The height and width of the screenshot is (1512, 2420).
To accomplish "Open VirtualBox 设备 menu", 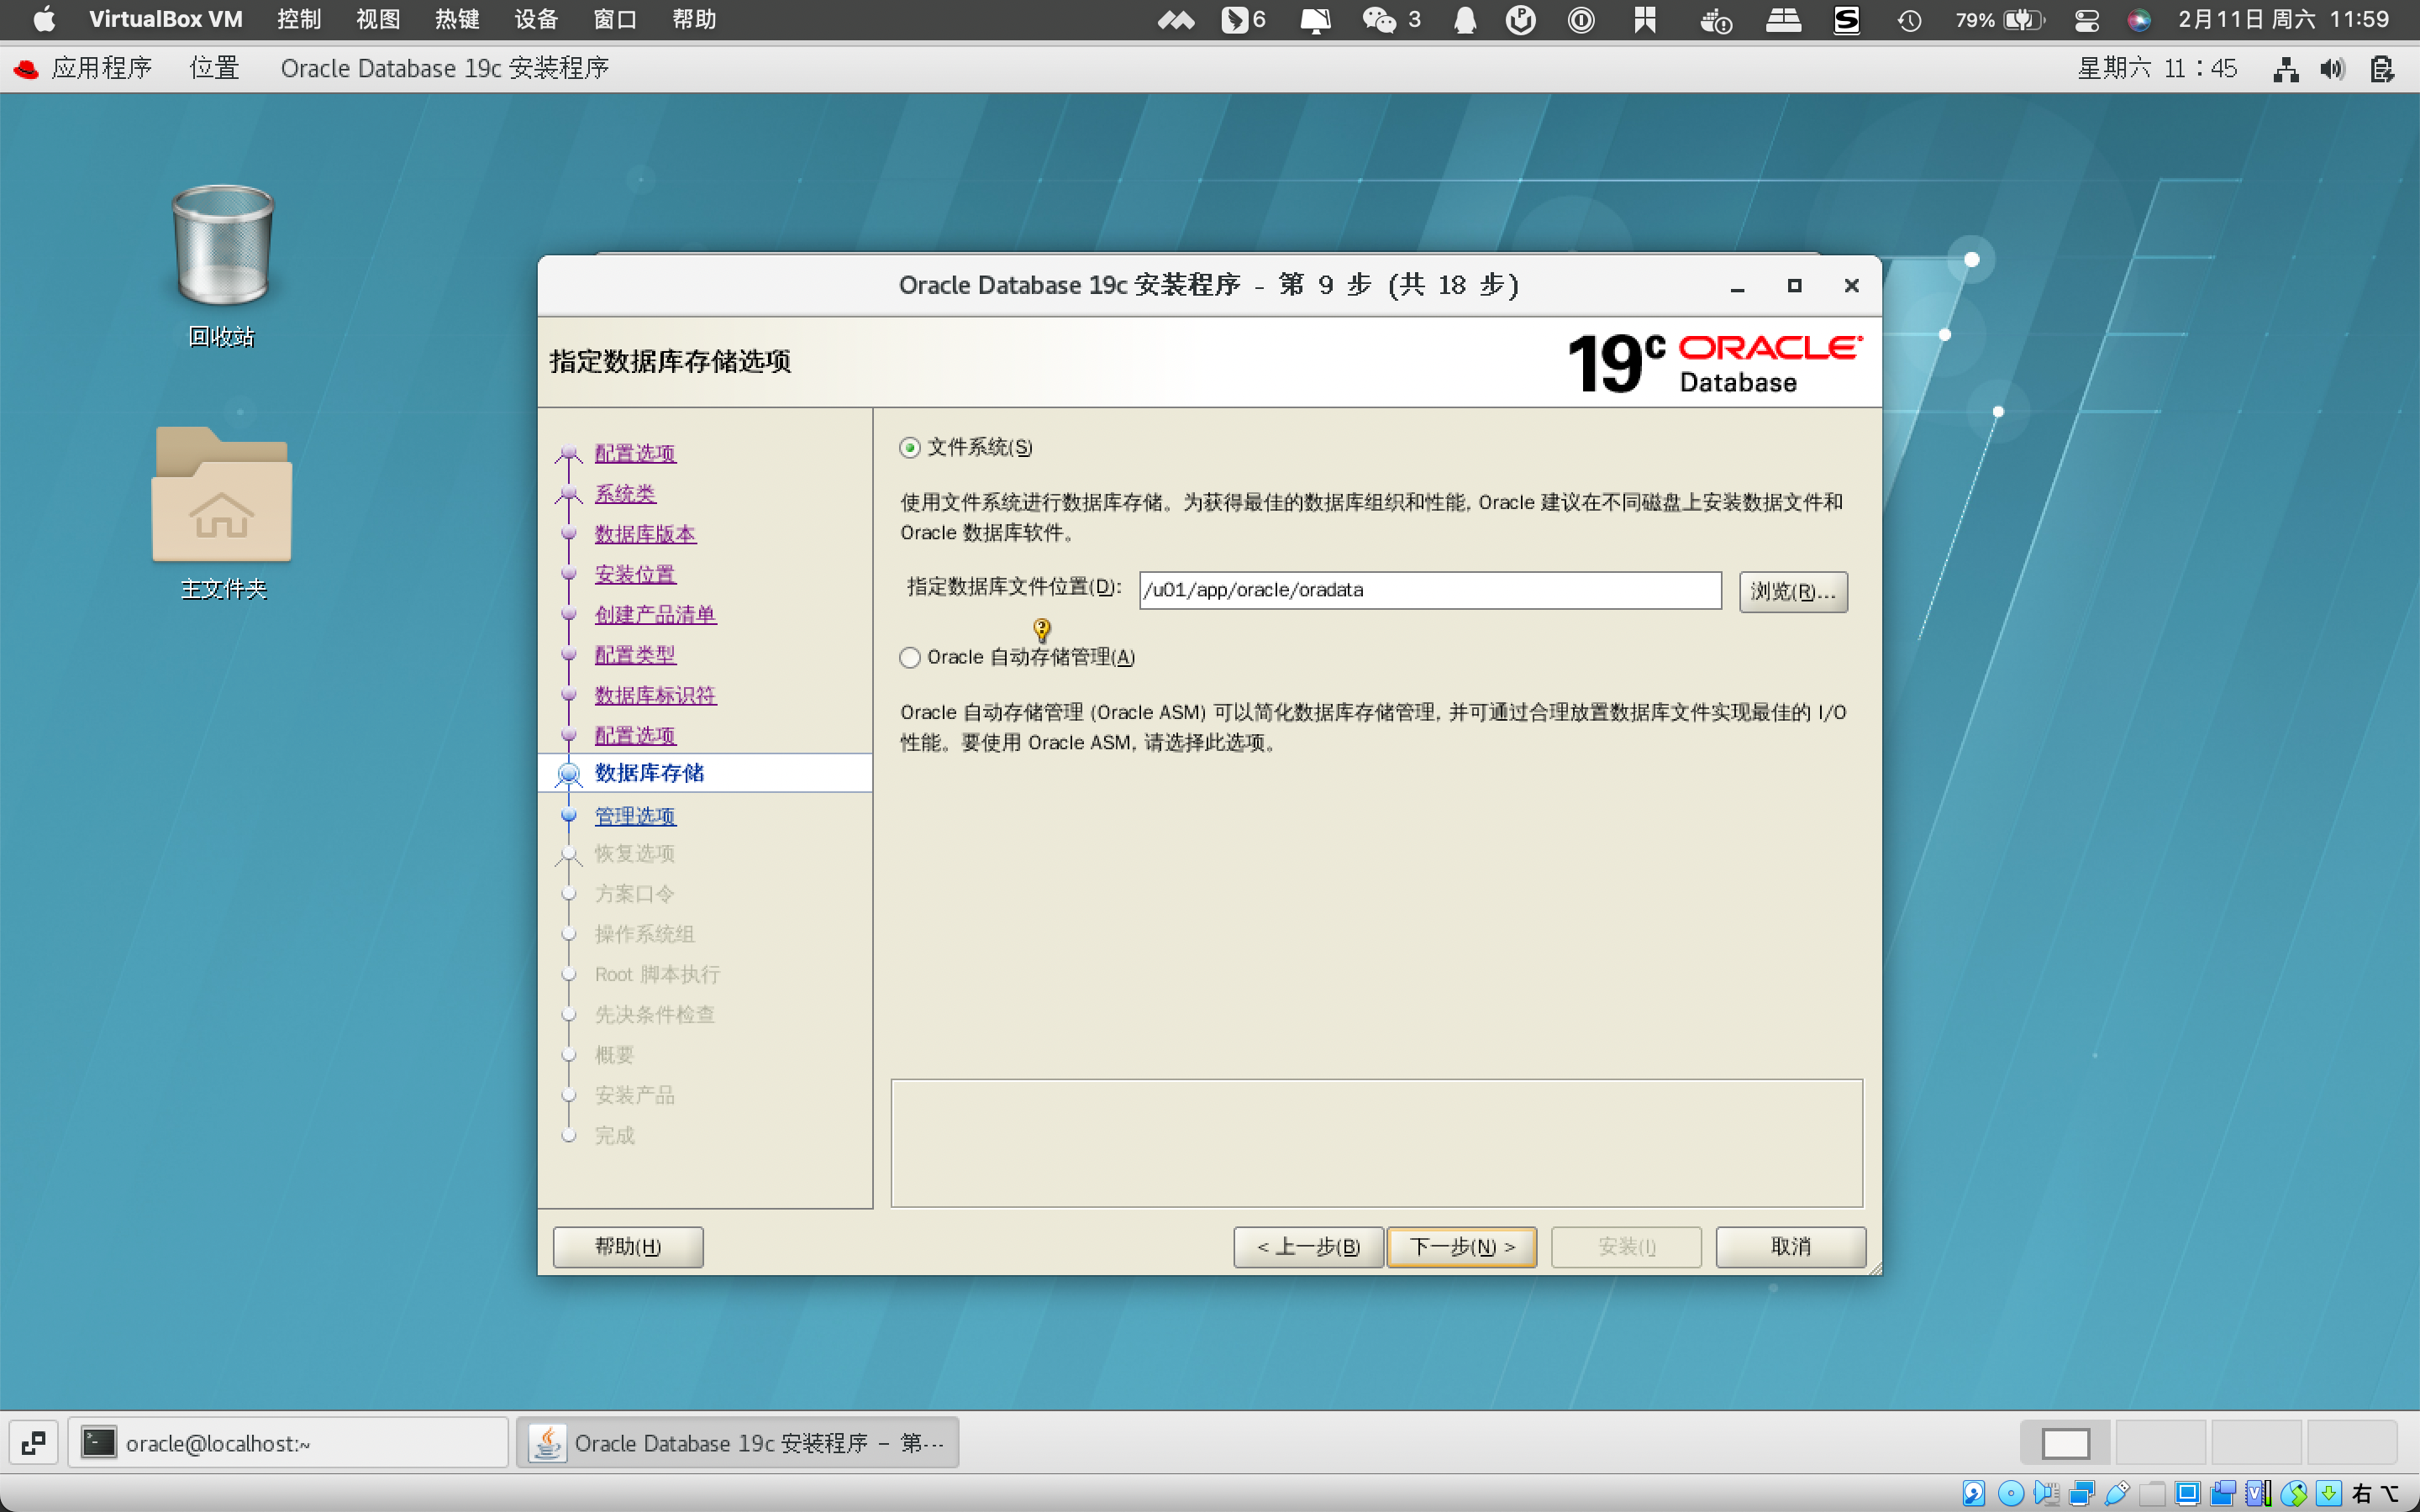I will pos(536,19).
